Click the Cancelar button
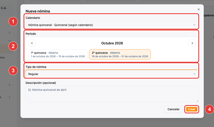214x127 pixels. [174, 109]
